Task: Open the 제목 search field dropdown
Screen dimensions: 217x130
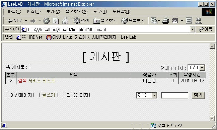Action: [154, 95]
